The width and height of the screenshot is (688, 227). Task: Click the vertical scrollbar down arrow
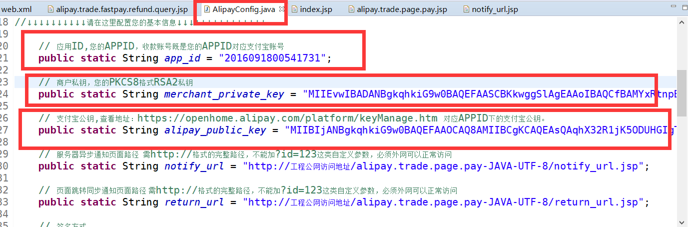point(683,222)
